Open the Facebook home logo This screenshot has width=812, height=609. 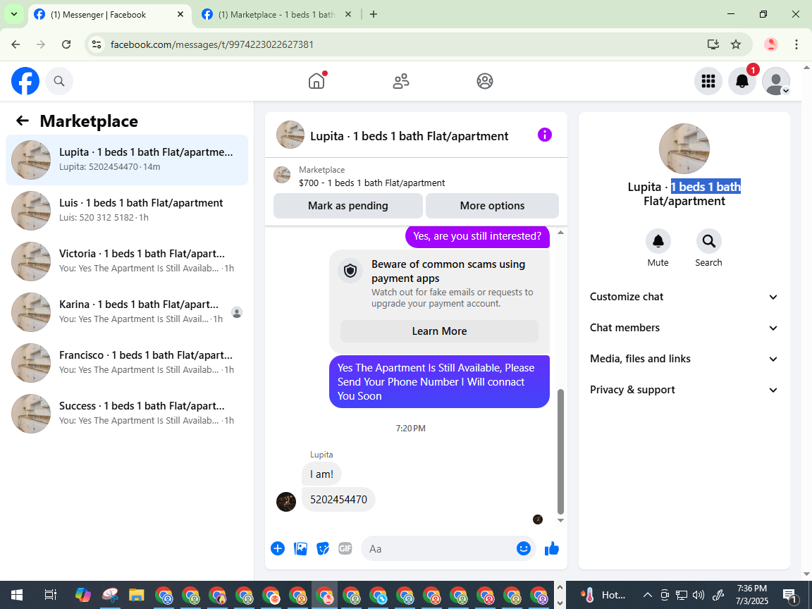[25, 81]
